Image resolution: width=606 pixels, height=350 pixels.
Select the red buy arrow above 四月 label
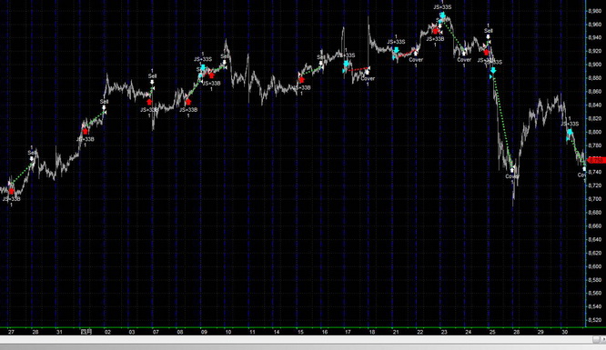[x=85, y=132]
